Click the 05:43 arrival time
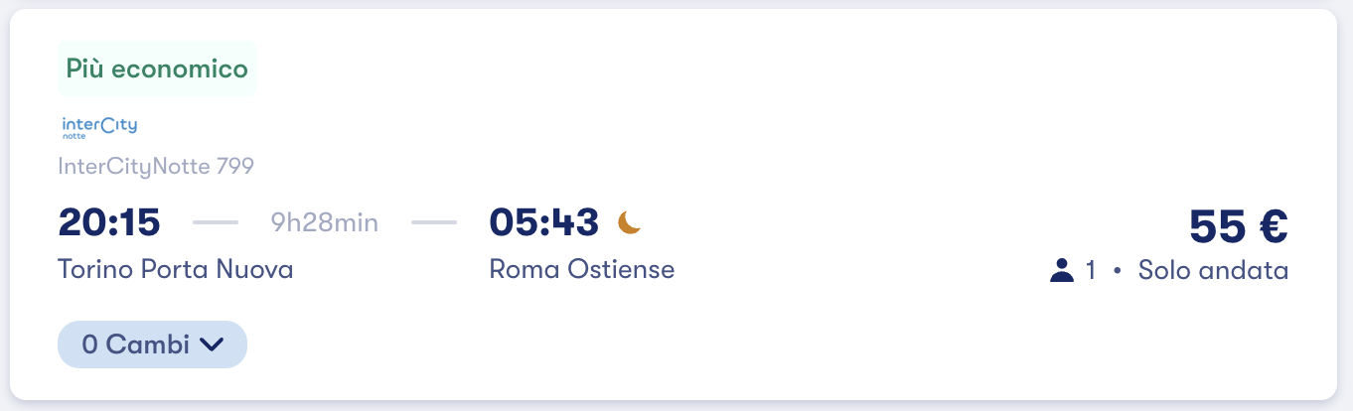Screen dimensions: 1353x411 click(544, 222)
